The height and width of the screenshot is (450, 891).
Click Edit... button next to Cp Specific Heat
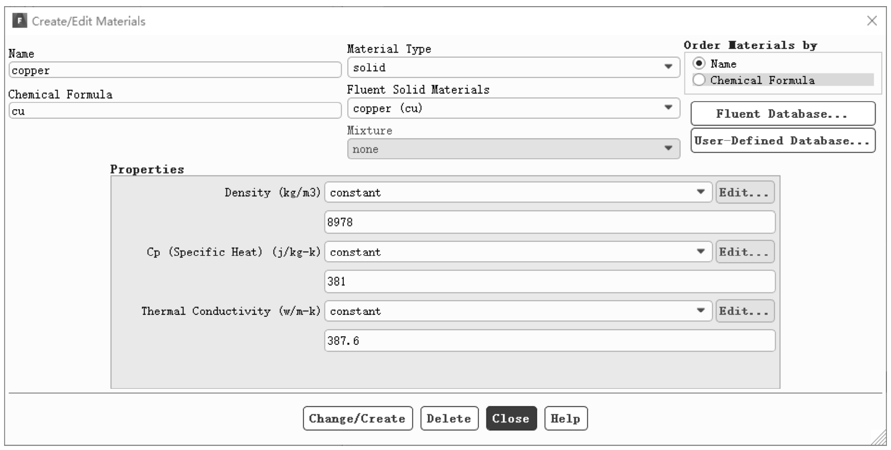point(745,252)
